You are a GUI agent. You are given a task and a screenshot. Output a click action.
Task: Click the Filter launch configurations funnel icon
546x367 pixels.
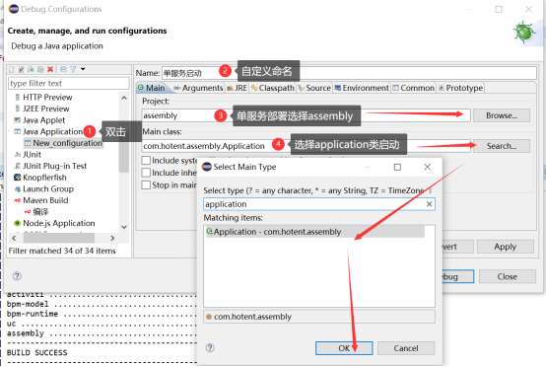tap(73, 69)
